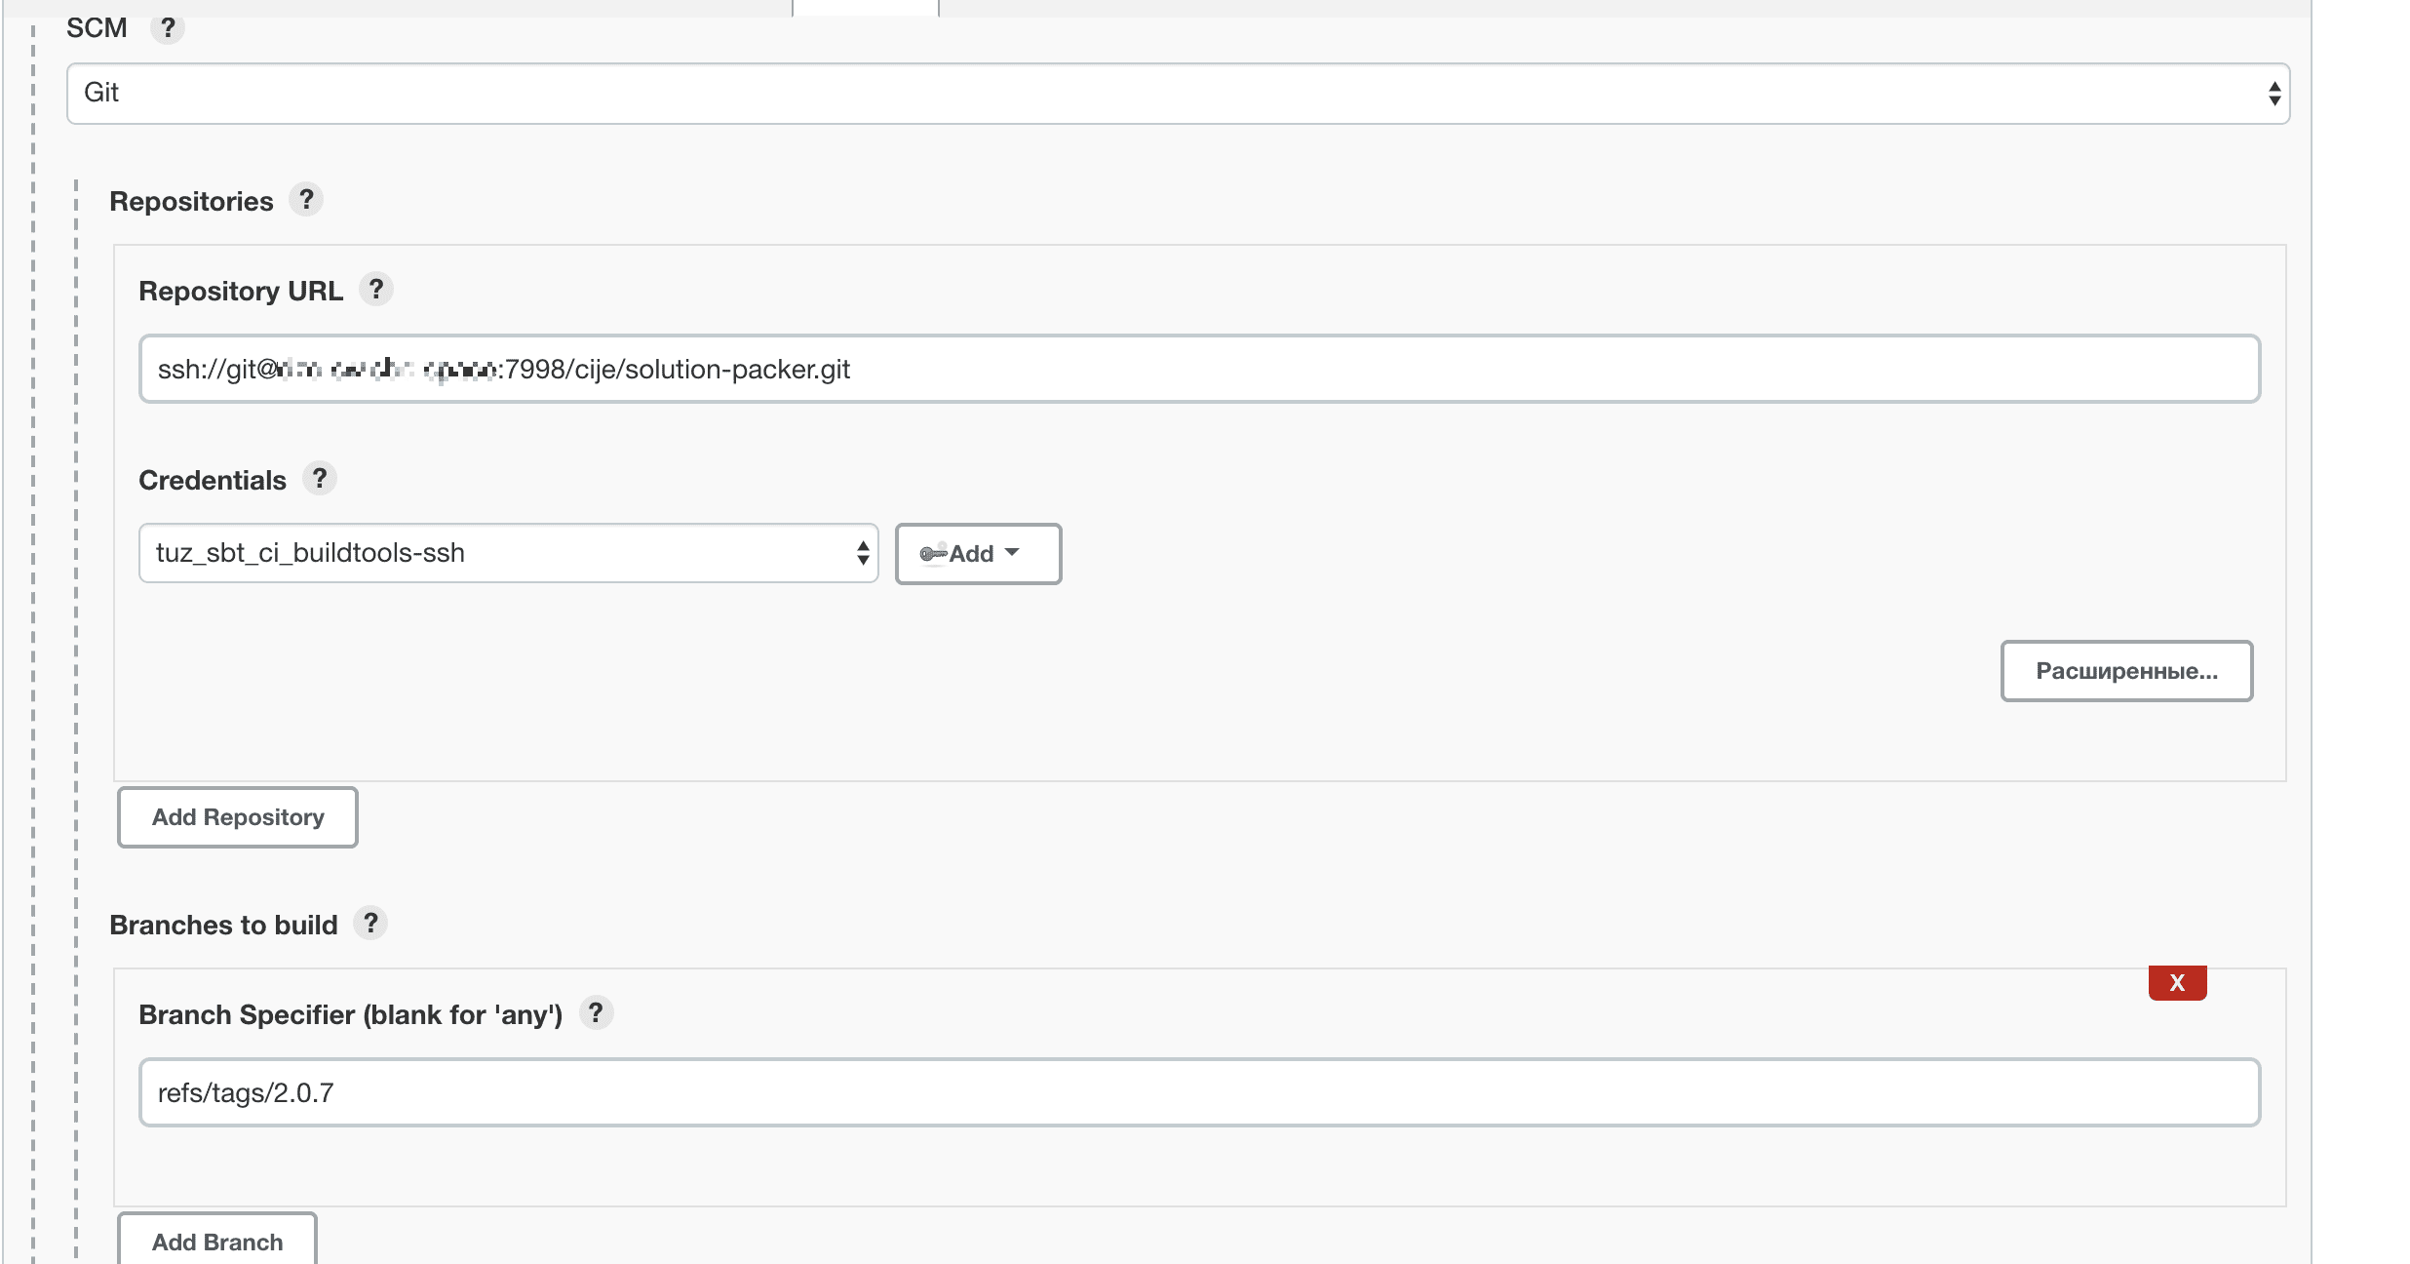Click the Add Repository button
The image size is (2410, 1264).
[238, 817]
